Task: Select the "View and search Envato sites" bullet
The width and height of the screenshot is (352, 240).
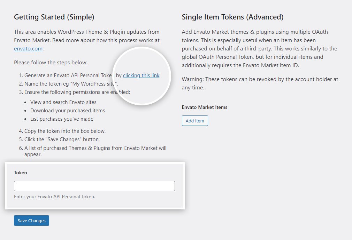Action: [63, 102]
